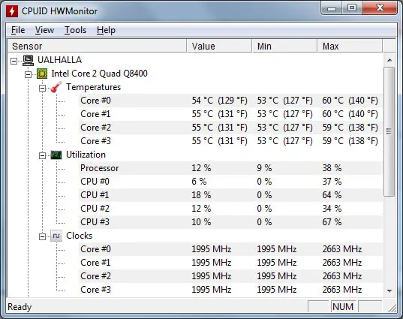Collapse the Temperatures section
Screen dimensions: 403x319
[x=42, y=89]
